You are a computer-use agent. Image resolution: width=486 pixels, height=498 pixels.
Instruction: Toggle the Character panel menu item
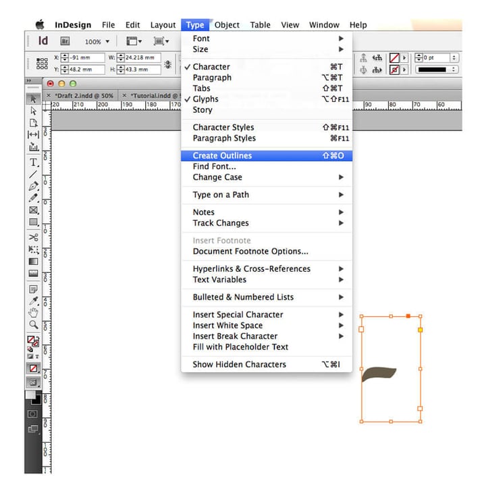267,67
